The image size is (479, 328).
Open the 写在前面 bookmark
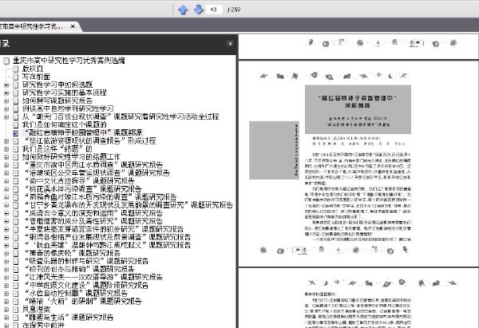point(36,77)
